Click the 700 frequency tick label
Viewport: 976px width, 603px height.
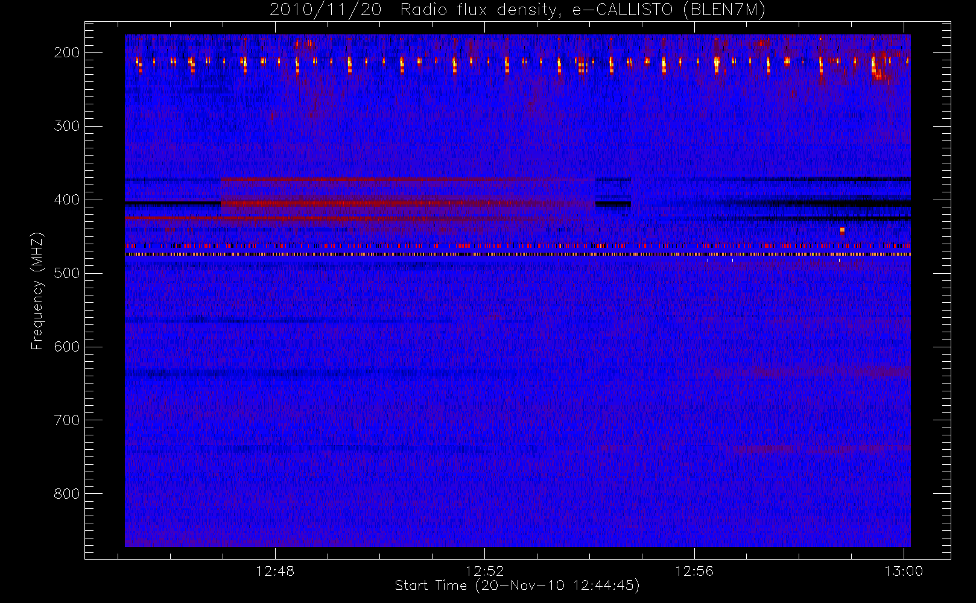67,420
